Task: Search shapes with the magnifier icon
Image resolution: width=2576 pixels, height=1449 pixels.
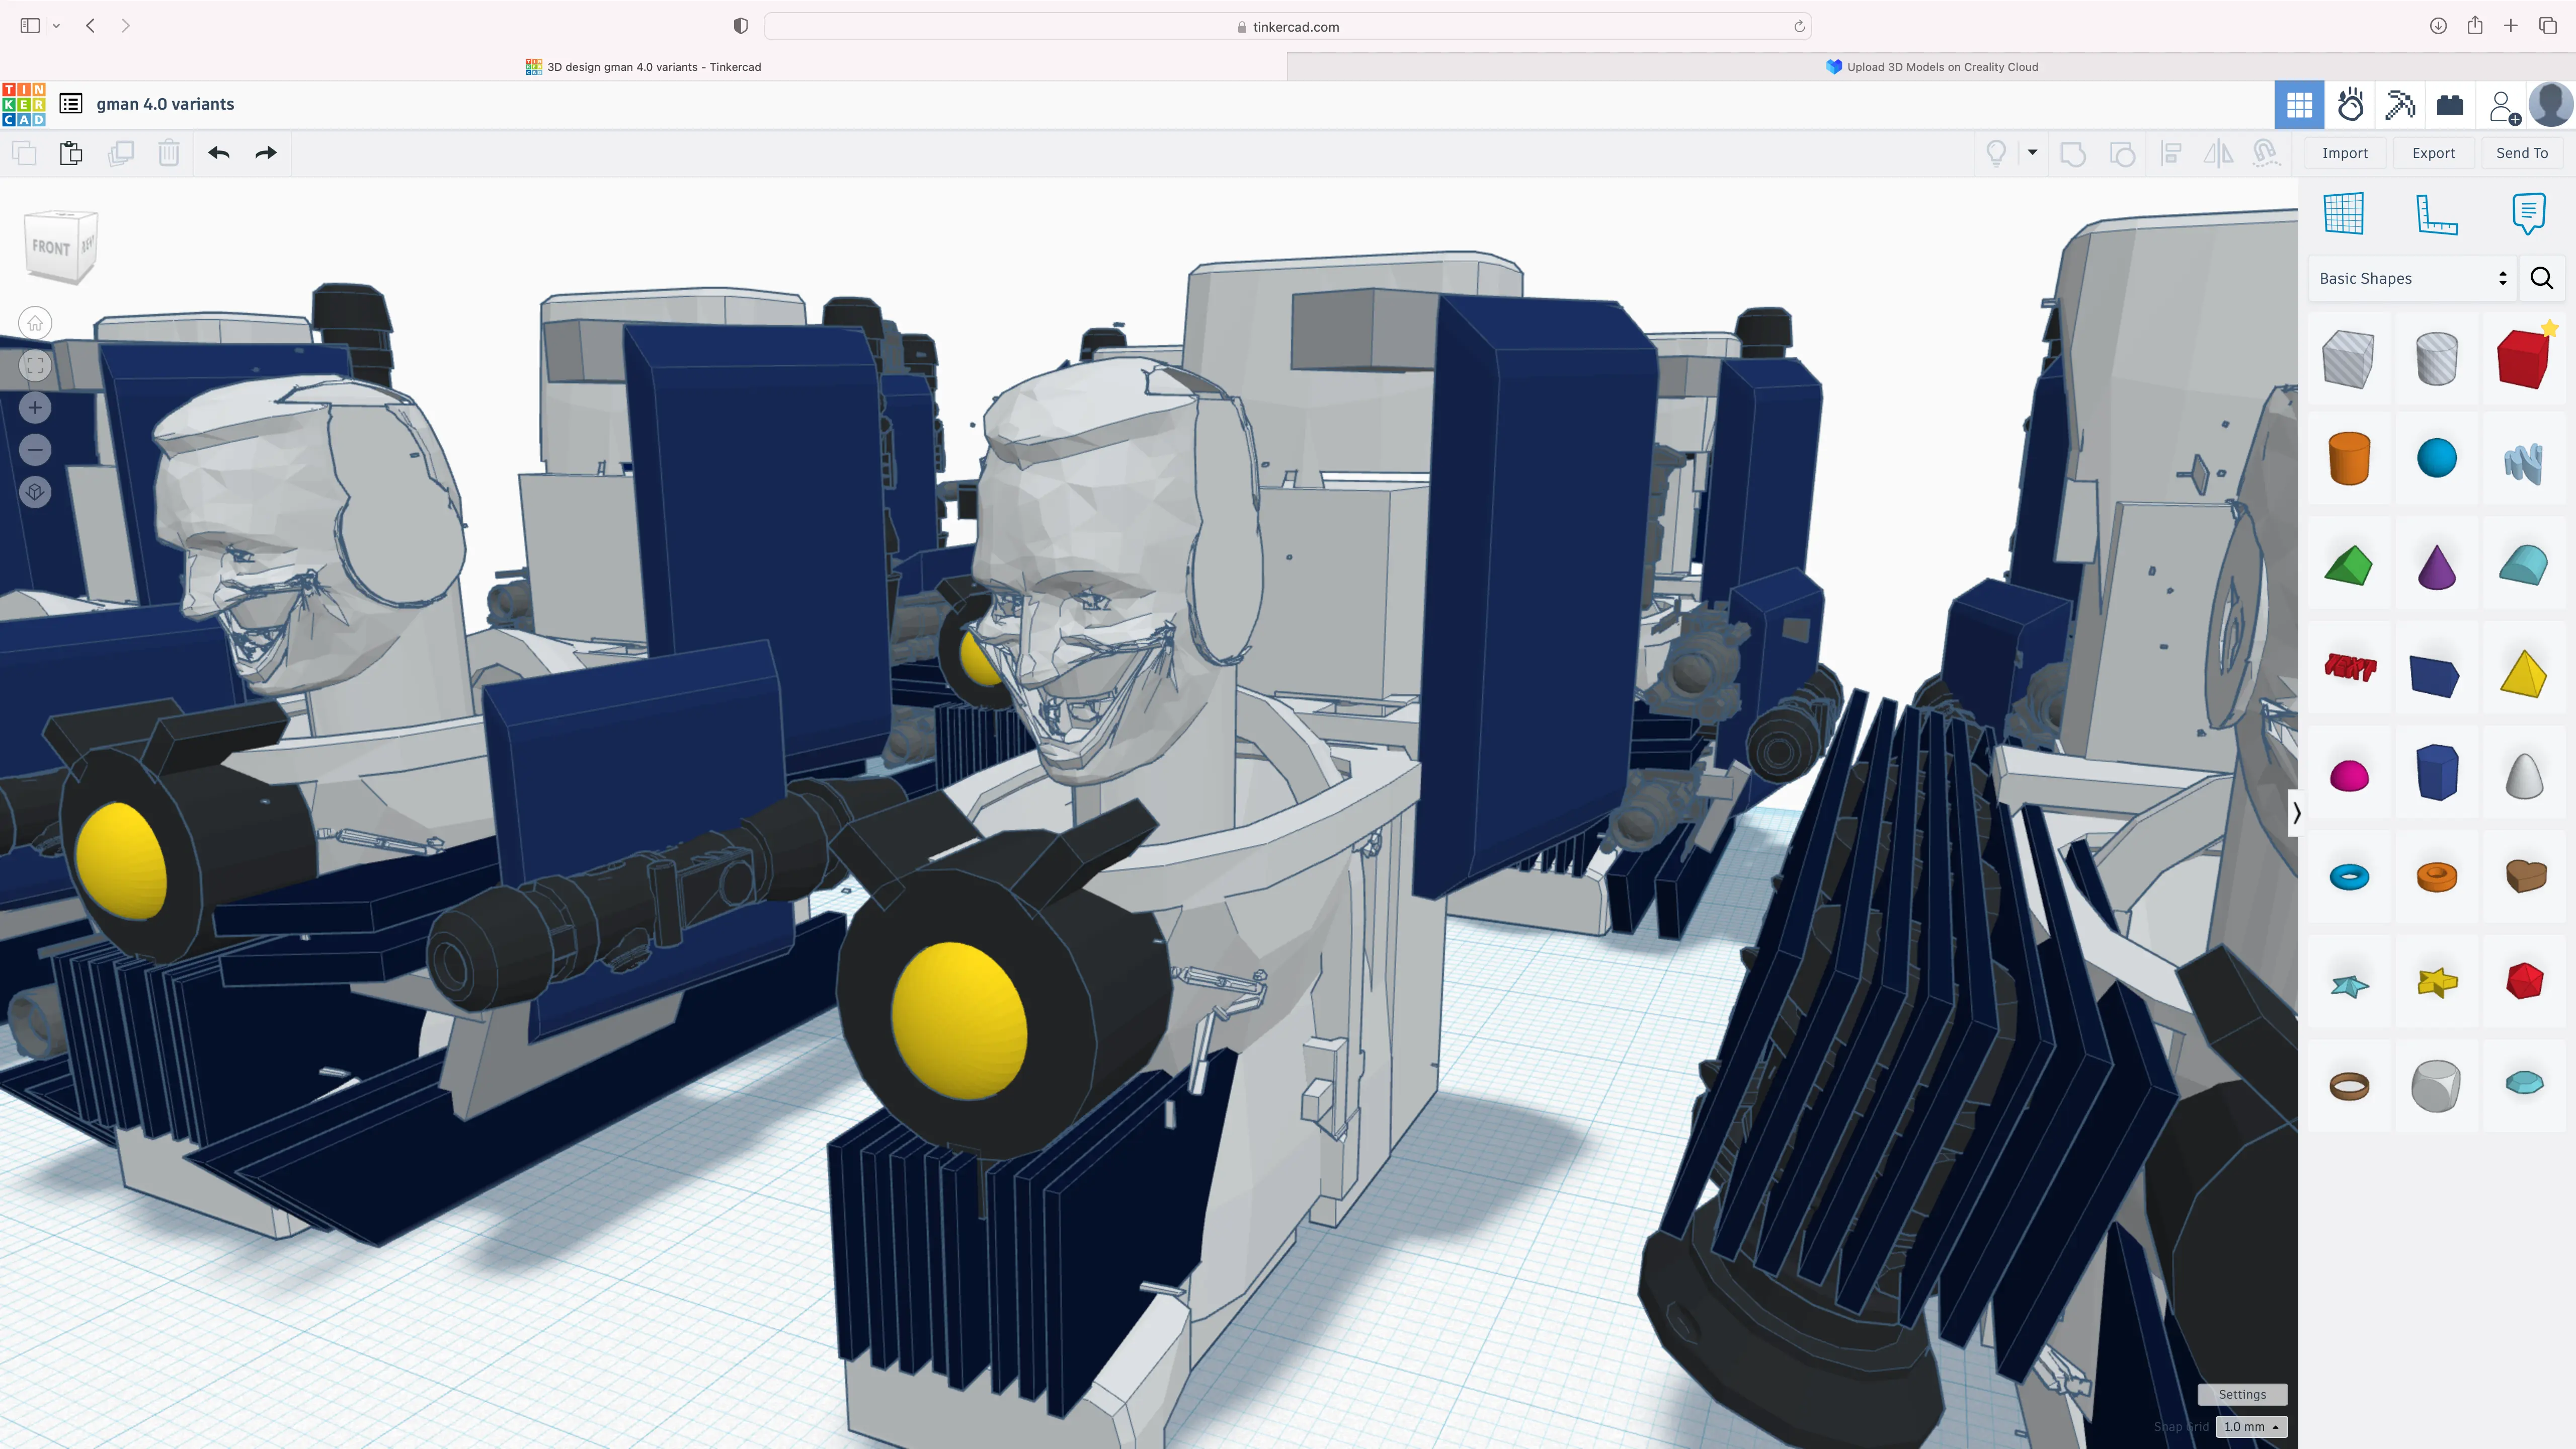Action: coord(2541,278)
